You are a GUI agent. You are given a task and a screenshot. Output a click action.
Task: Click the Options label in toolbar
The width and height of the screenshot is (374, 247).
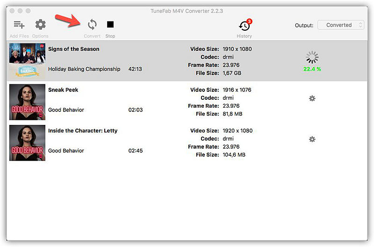(x=40, y=36)
